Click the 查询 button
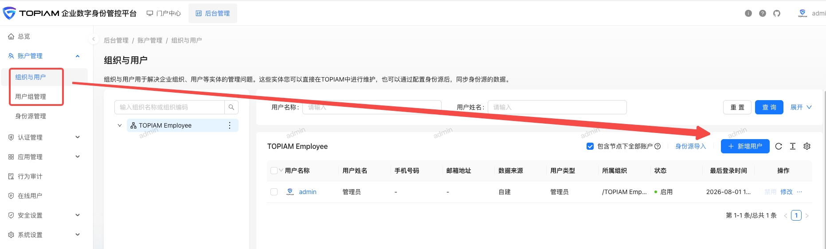This screenshot has height=249, width=826. coord(769,107)
